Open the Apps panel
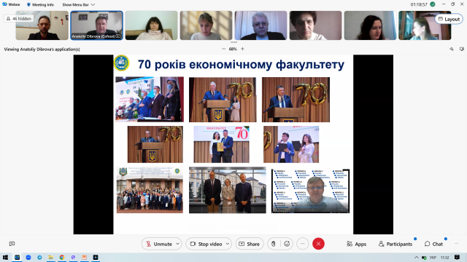Screen dimensions: 467x262 tap(357, 244)
